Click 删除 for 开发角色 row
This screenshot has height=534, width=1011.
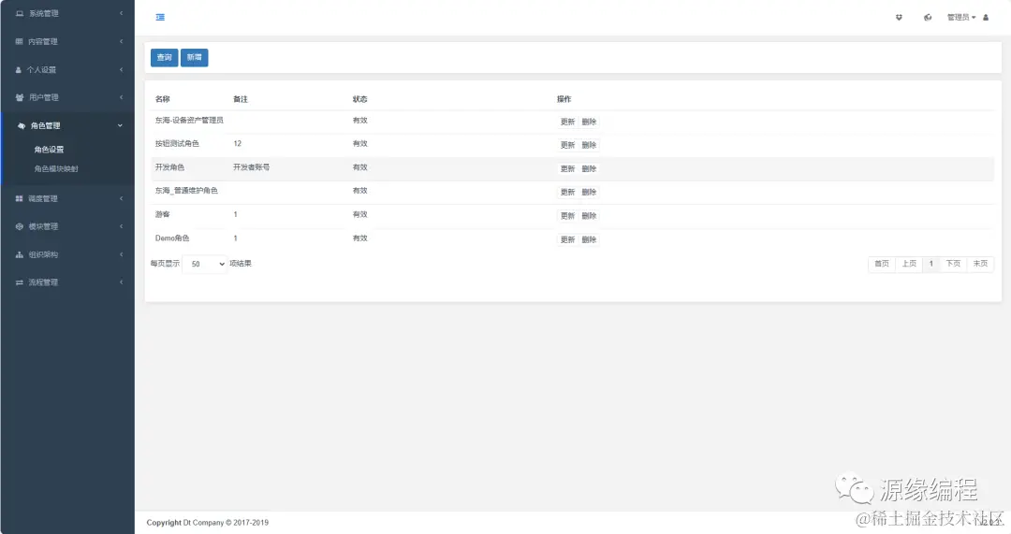click(x=589, y=168)
